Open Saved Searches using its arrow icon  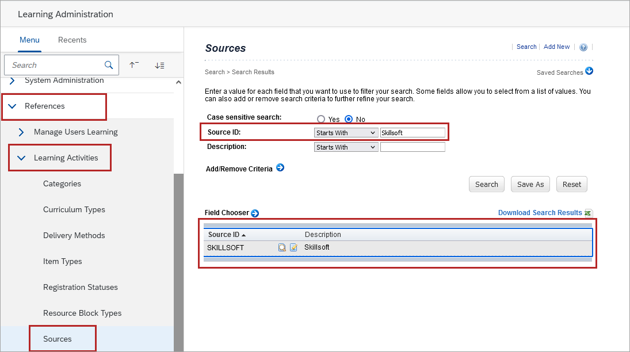[588, 72]
